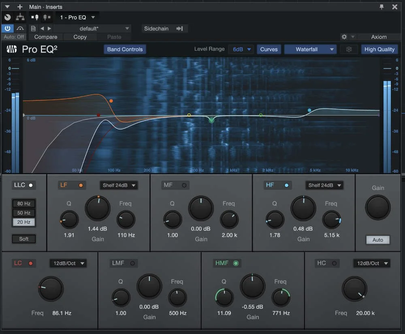This screenshot has height=334, width=405.
Task: Click the routing editor icon in toolbar
Action: [19, 17]
